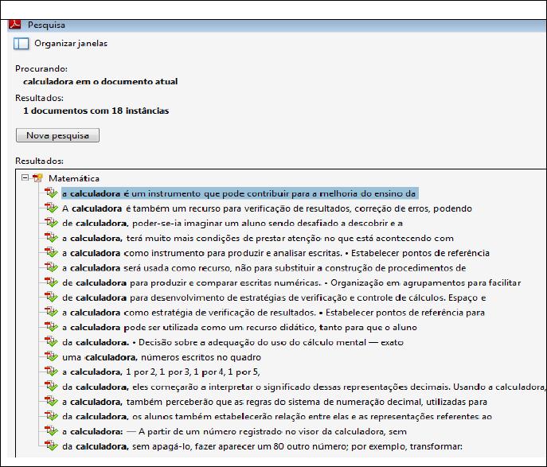Collapse the Matemática document results tree
This screenshot has width=547, height=467.
point(25,177)
